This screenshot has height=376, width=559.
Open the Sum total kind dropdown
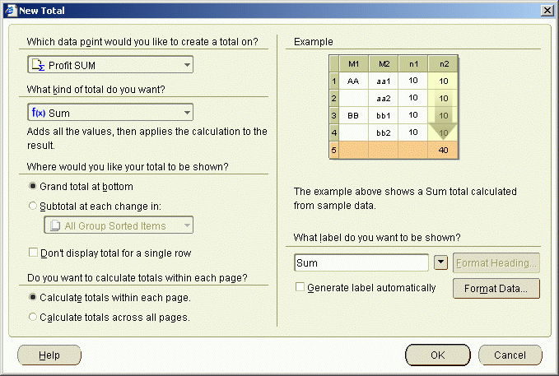(110, 113)
